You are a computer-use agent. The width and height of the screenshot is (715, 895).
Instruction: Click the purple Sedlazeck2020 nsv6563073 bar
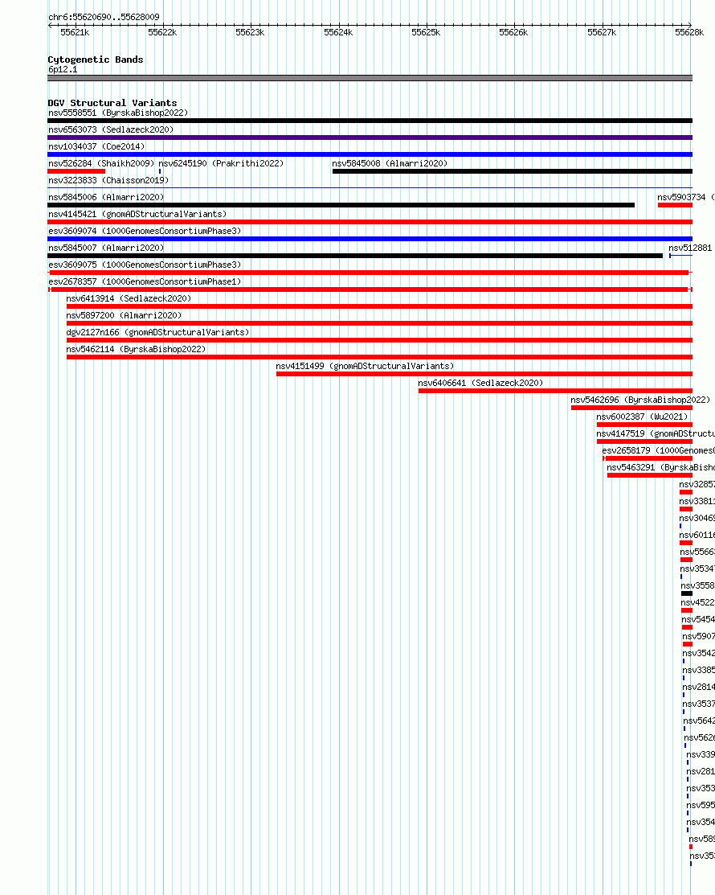click(370, 138)
